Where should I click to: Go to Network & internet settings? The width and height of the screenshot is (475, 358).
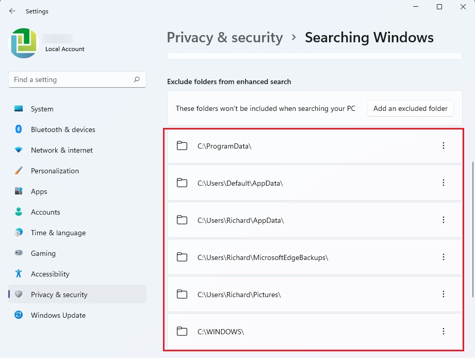(x=62, y=150)
